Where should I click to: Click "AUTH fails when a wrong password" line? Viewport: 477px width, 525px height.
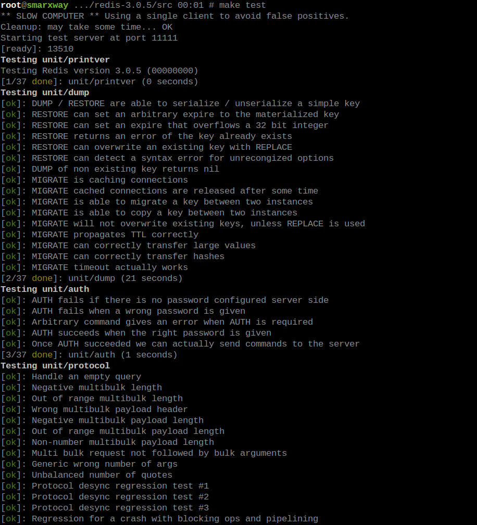point(123,311)
